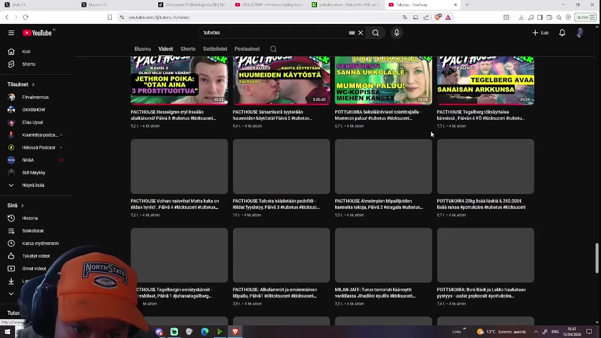Expand the Tilaukset section arrow
This screenshot has height=338, width=601.
(33, 84)
